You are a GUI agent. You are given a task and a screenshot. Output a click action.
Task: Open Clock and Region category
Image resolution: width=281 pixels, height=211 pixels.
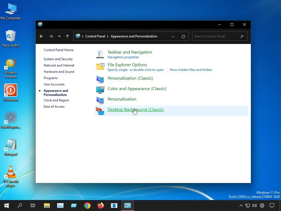pyautogui.click(x=56, y=100)
